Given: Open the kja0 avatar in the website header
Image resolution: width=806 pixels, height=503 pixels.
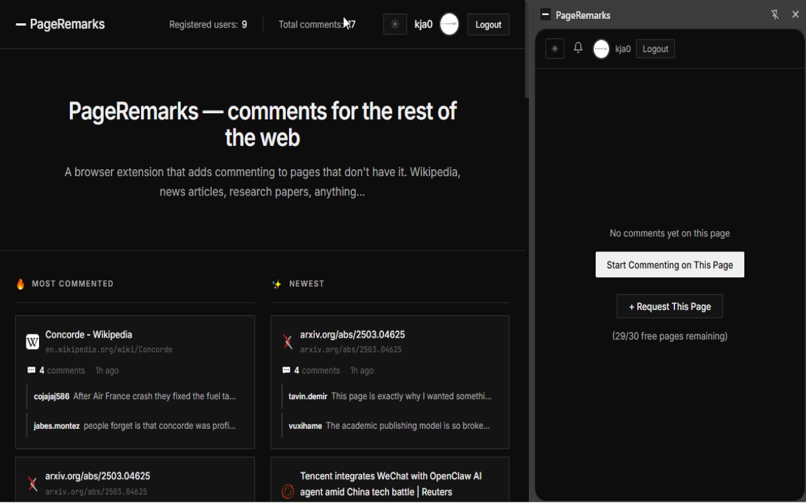Looking at the screenshot, I should [x=449, y=25].
